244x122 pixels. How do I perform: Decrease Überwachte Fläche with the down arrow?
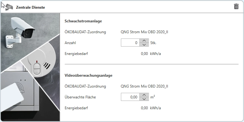click(144, 99)
